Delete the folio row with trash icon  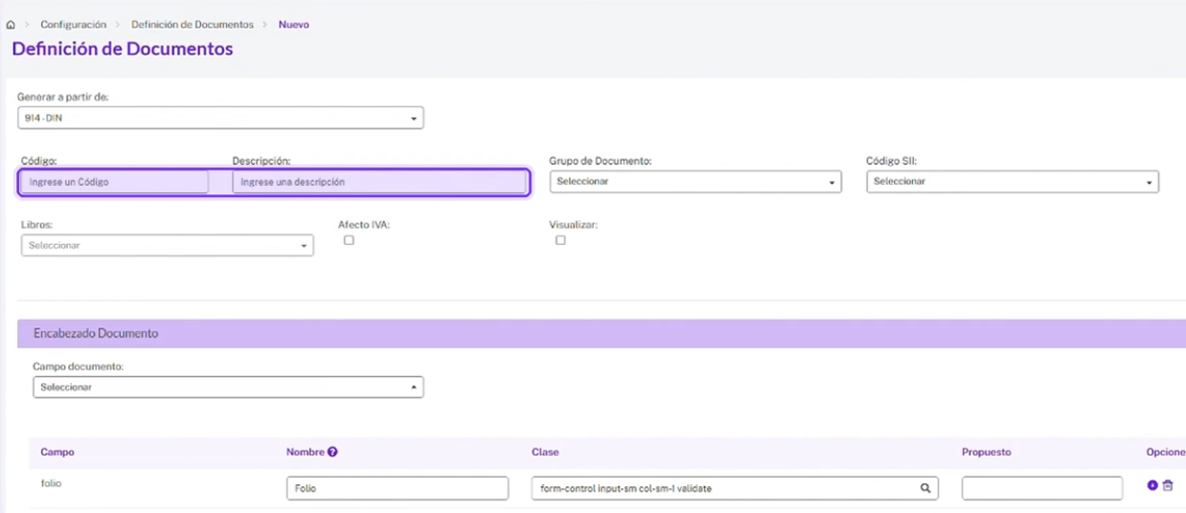pyautogui.click(x=1168, y=485)
